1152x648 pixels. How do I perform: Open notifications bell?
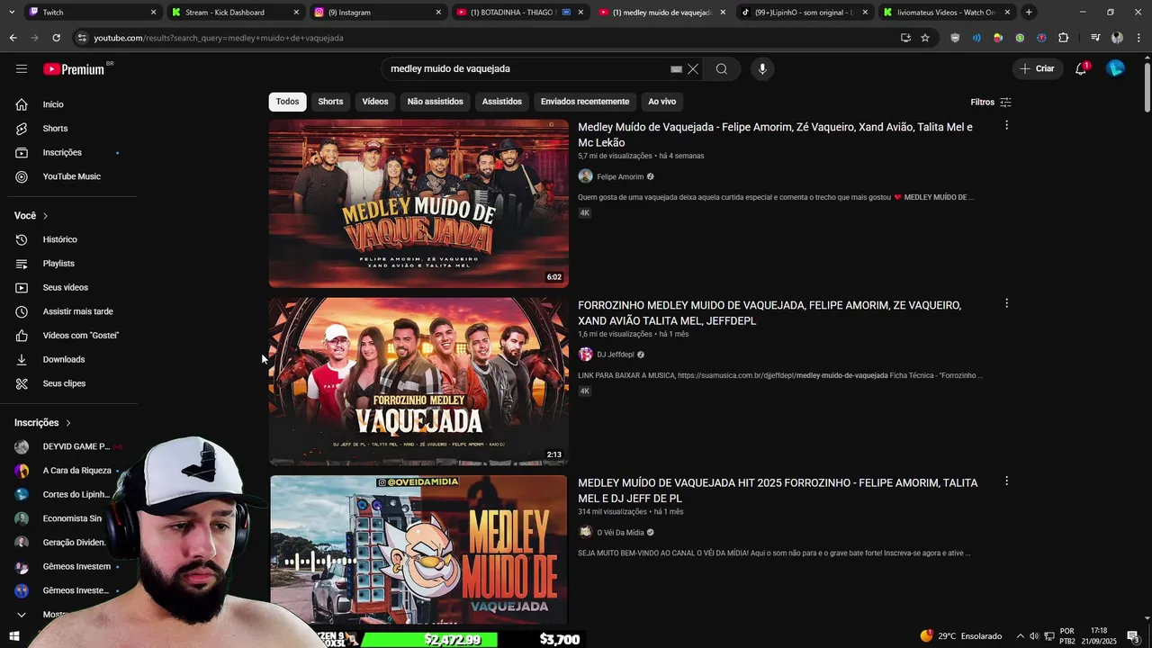[1081, 68]
